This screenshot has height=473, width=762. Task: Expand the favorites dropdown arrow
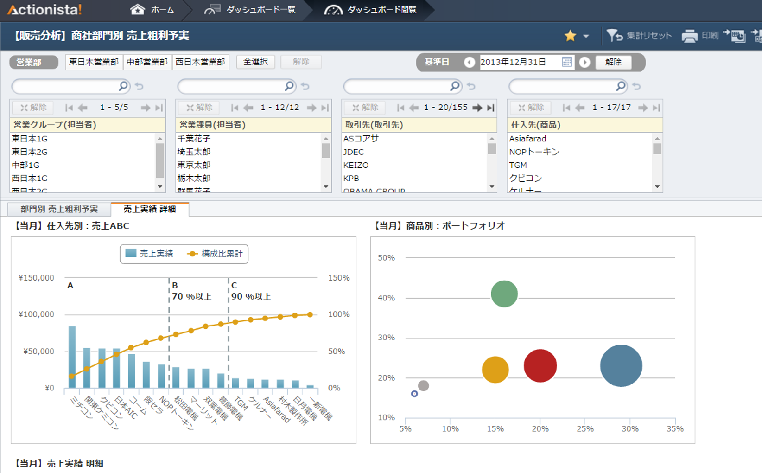[586, 36]
